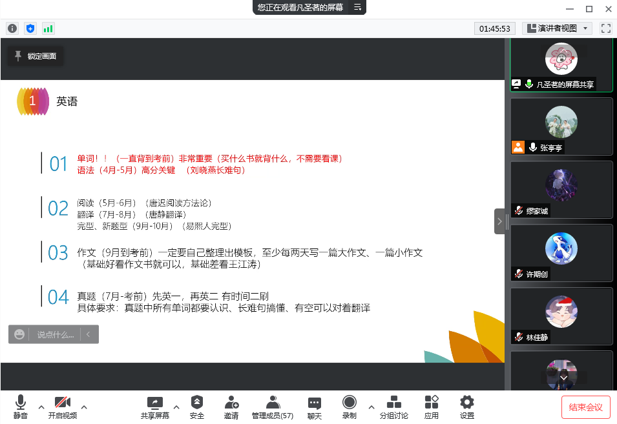Click the "说点什么..." comment input field
This screenshot has width=617, height=424.
[55, 334]
